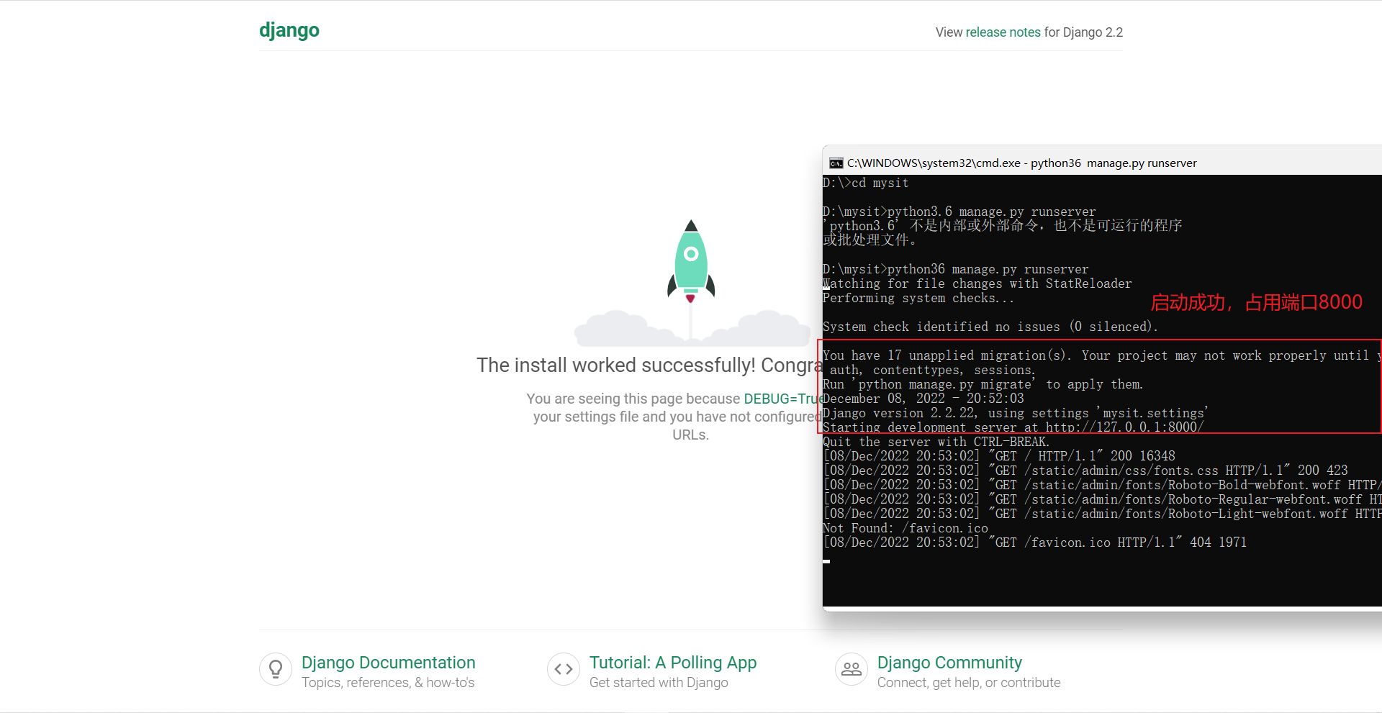Screen dimensions: 1382x713
Task: Click the 'D:\>cd mysit' command line
Action: 866,183
